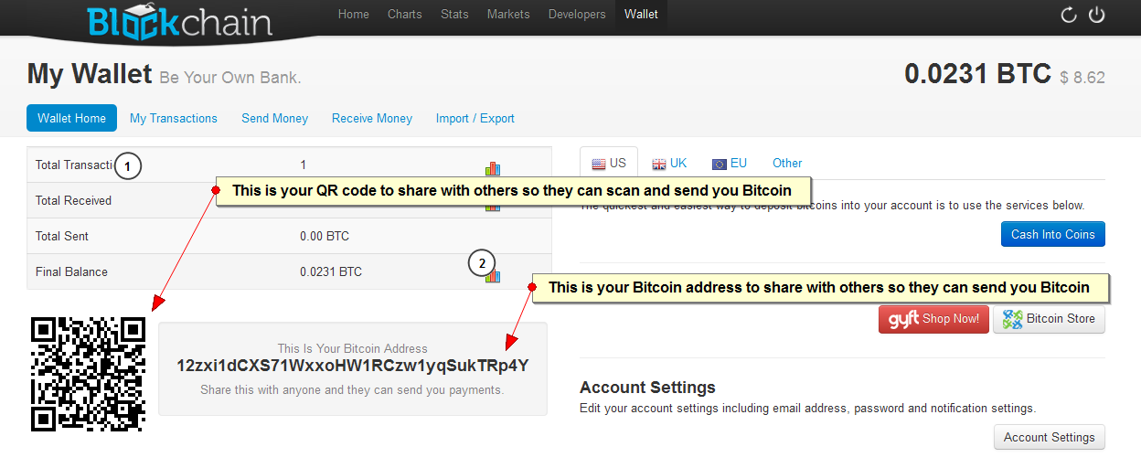Screen dimensions: 1141x468
Task: Click the Bitcoin Store button
Action: [1049, 319]
